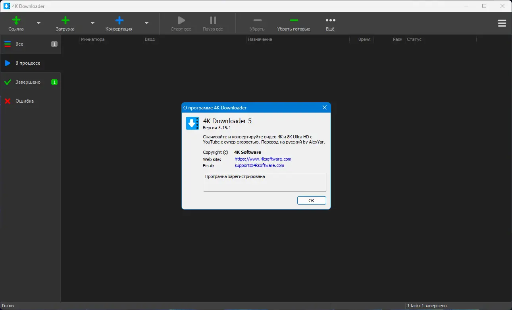
Task: Select the Все category in sidebar
Action: pos(31,44)
